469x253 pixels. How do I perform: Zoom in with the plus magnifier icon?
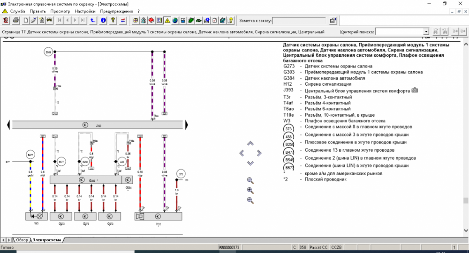point(250,190)
